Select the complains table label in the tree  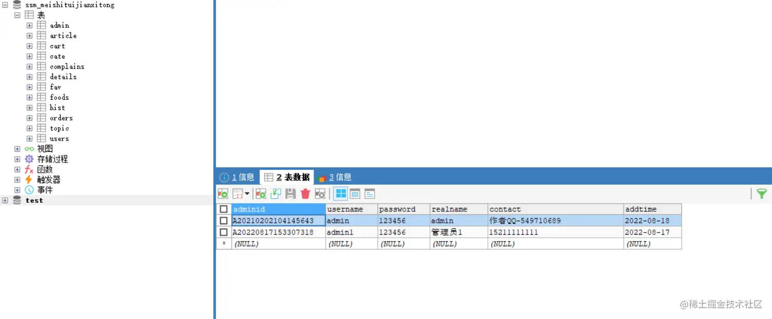tap(67, 66)
